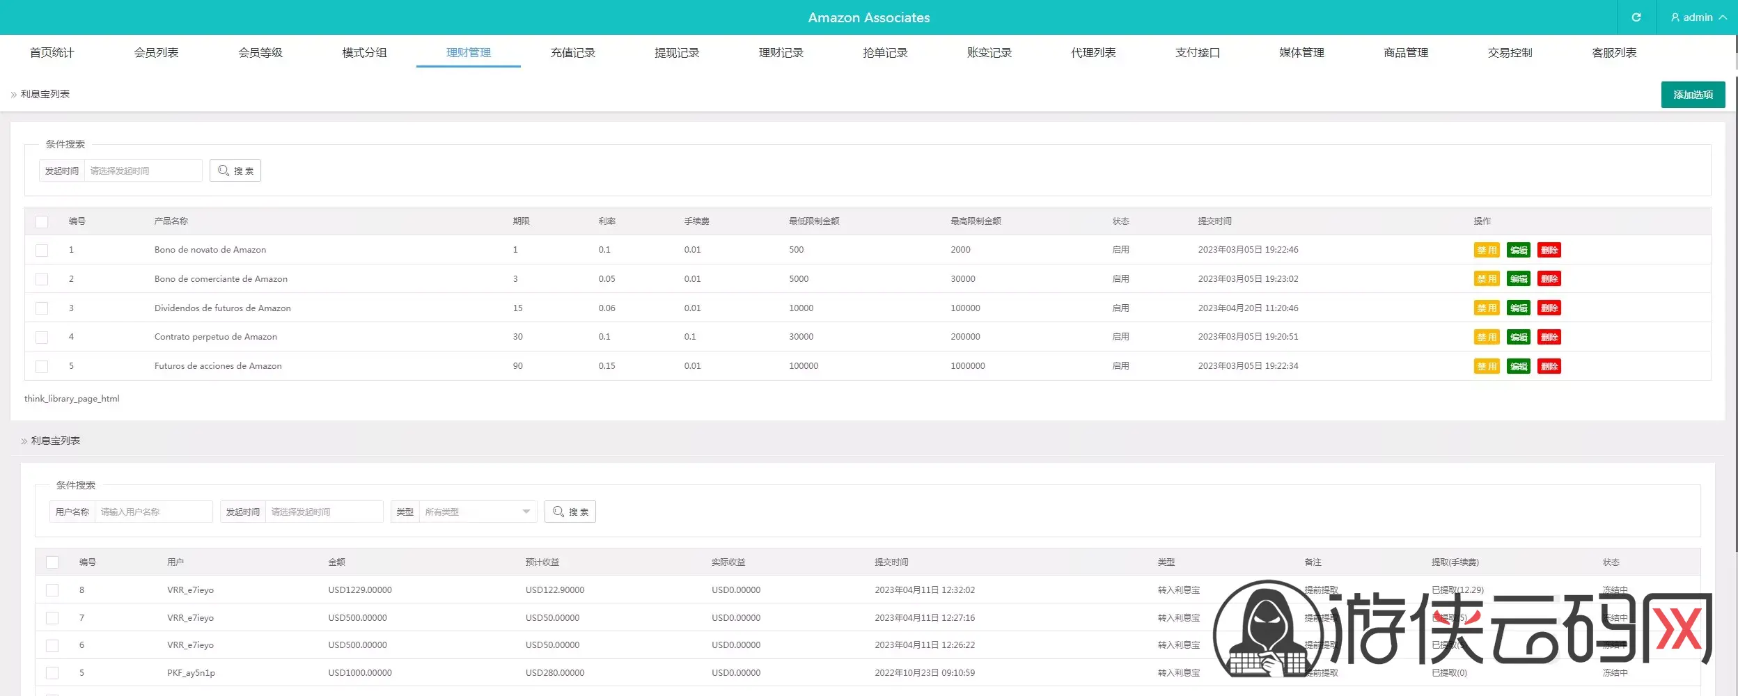Edit Dividendos de futuros de Amazon
Viewport: 1738px width, 696px height.
pos(1519,308)
